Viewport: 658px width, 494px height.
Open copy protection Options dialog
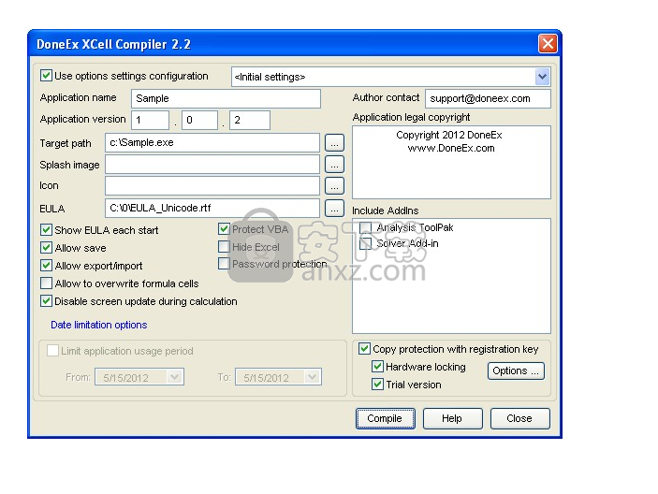[x=516, y=371]
